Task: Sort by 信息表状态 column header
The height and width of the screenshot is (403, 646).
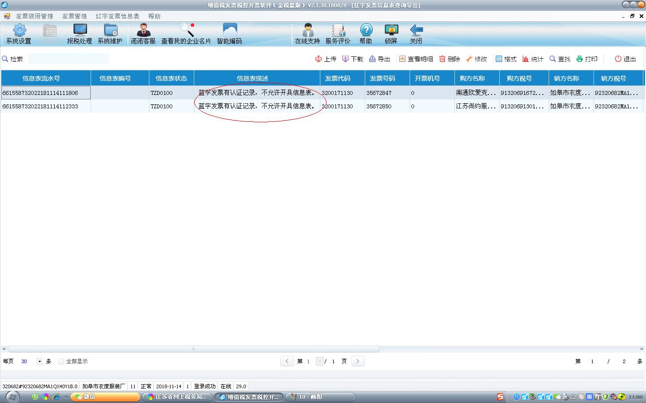Action: (x=171, y=78)
